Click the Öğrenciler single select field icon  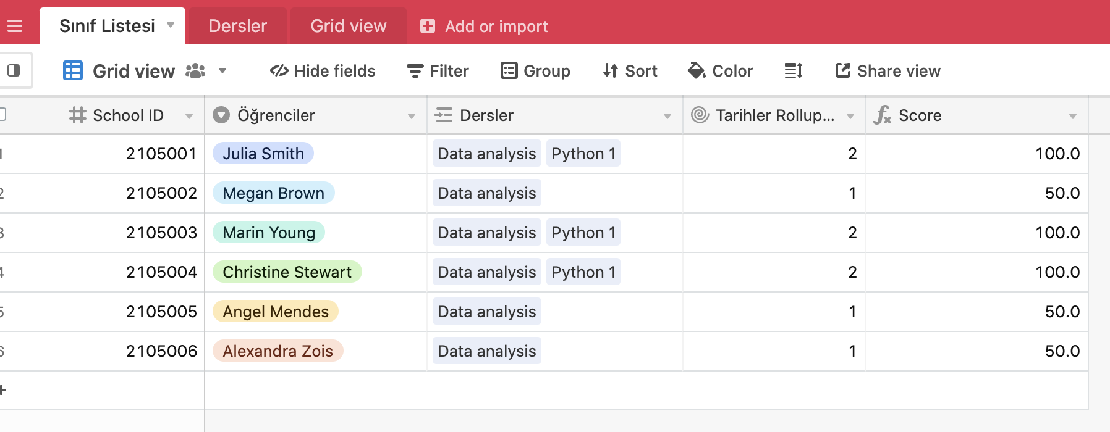click(221, 115)
